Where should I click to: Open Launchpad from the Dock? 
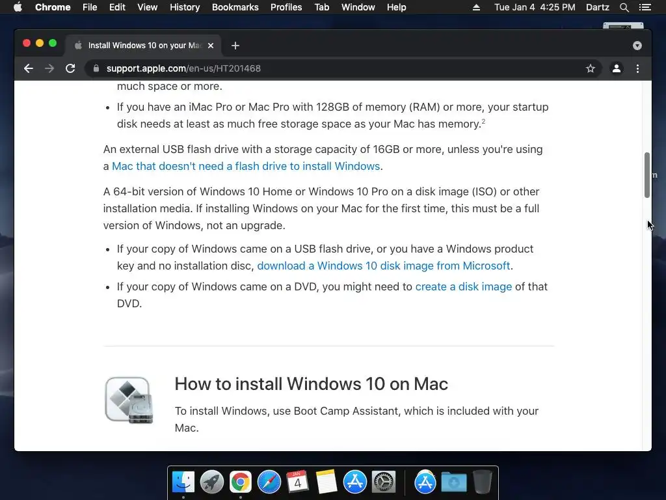[211, 482]
